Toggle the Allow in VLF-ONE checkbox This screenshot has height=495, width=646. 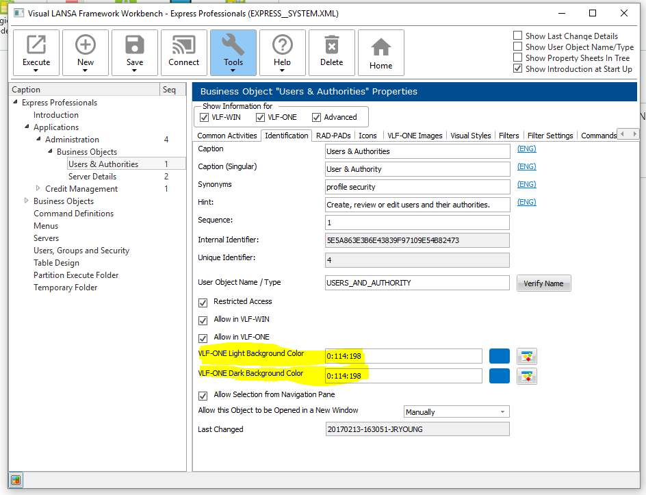pos(203,338)
